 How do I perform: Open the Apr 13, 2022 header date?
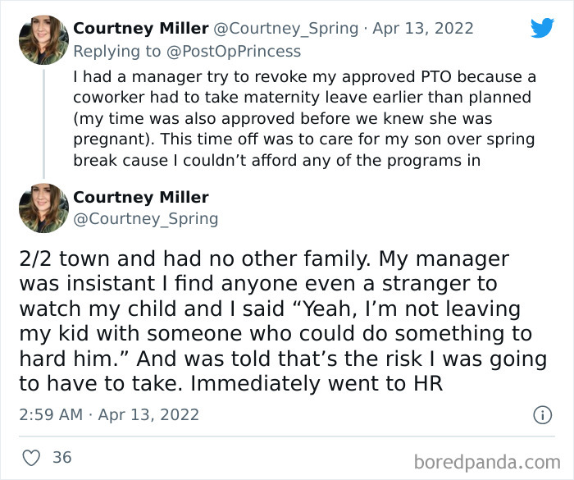[423, 28]
